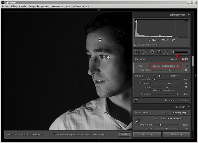Expand effect sliders with the triangle
The image size is (198, 143).
[187, 66]
